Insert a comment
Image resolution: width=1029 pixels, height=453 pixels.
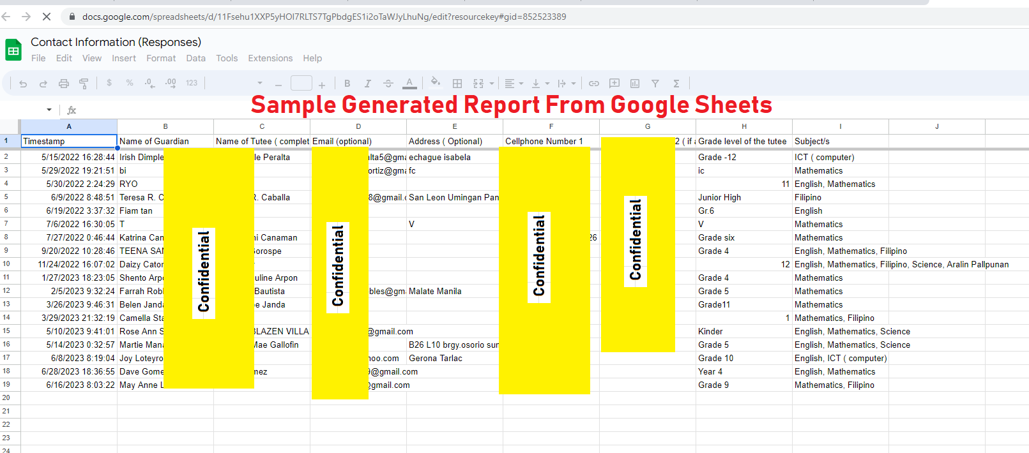tap(614, 83)
